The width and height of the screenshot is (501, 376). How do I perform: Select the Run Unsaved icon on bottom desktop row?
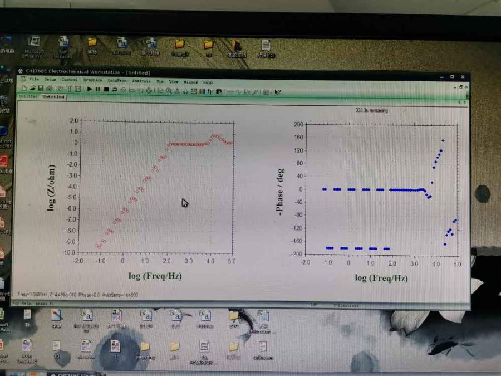point(27,351)
